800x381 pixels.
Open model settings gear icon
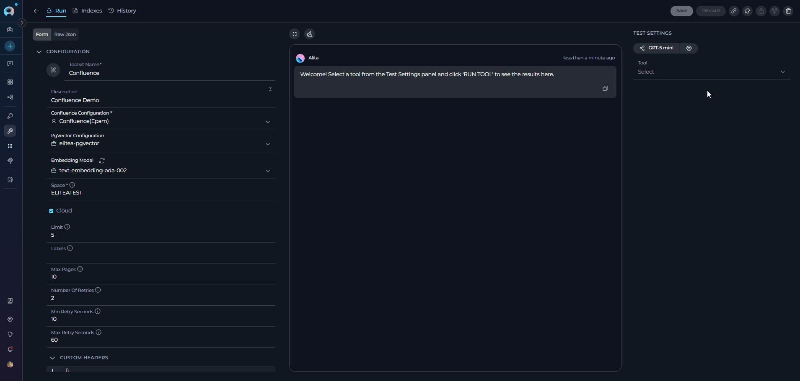point(689,48)
